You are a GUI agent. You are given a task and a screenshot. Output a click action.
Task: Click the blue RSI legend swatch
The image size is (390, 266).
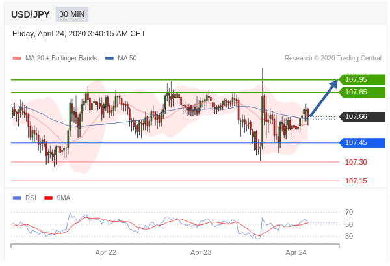point(17,198)
